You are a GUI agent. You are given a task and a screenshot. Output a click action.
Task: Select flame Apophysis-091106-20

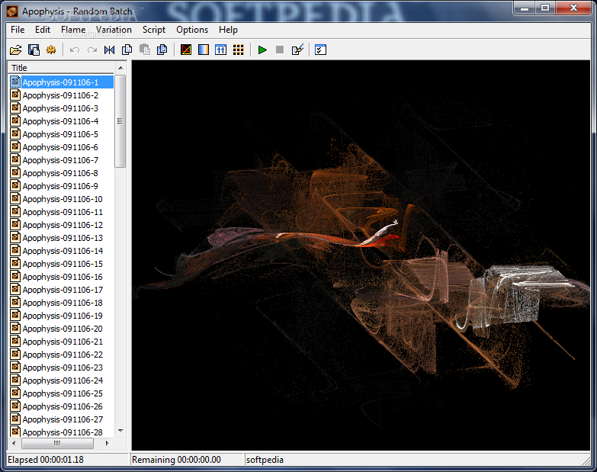tap(61, 329)
